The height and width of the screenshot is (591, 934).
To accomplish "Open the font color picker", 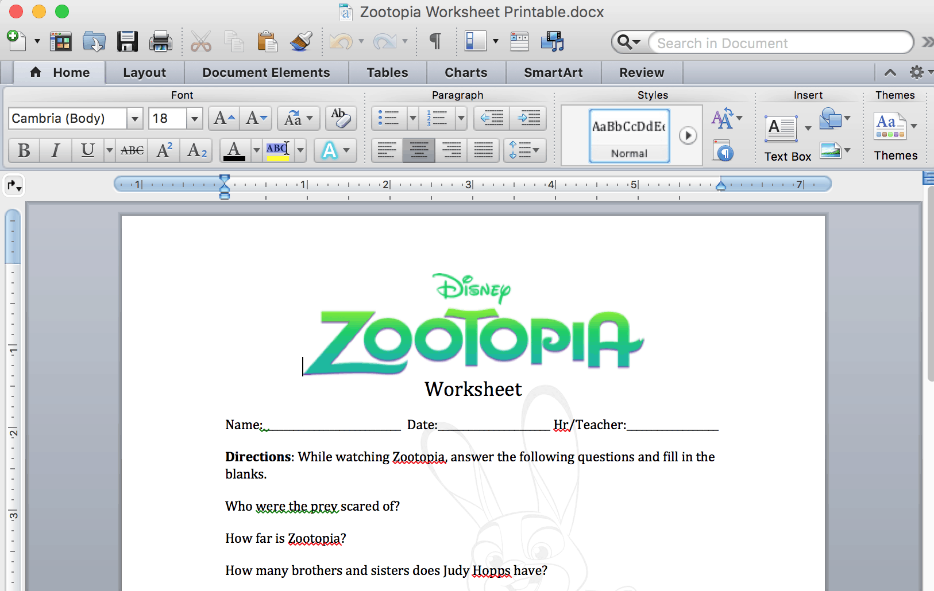I will click(x=257, y=150).
